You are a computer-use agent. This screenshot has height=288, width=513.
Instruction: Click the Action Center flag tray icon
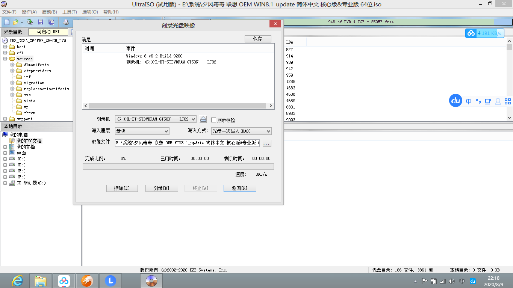(x=424, y=281)
